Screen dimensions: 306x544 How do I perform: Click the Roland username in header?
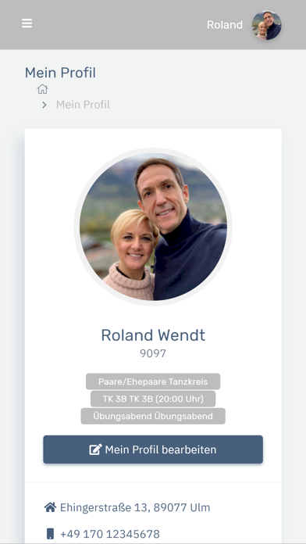pos(225,25)
